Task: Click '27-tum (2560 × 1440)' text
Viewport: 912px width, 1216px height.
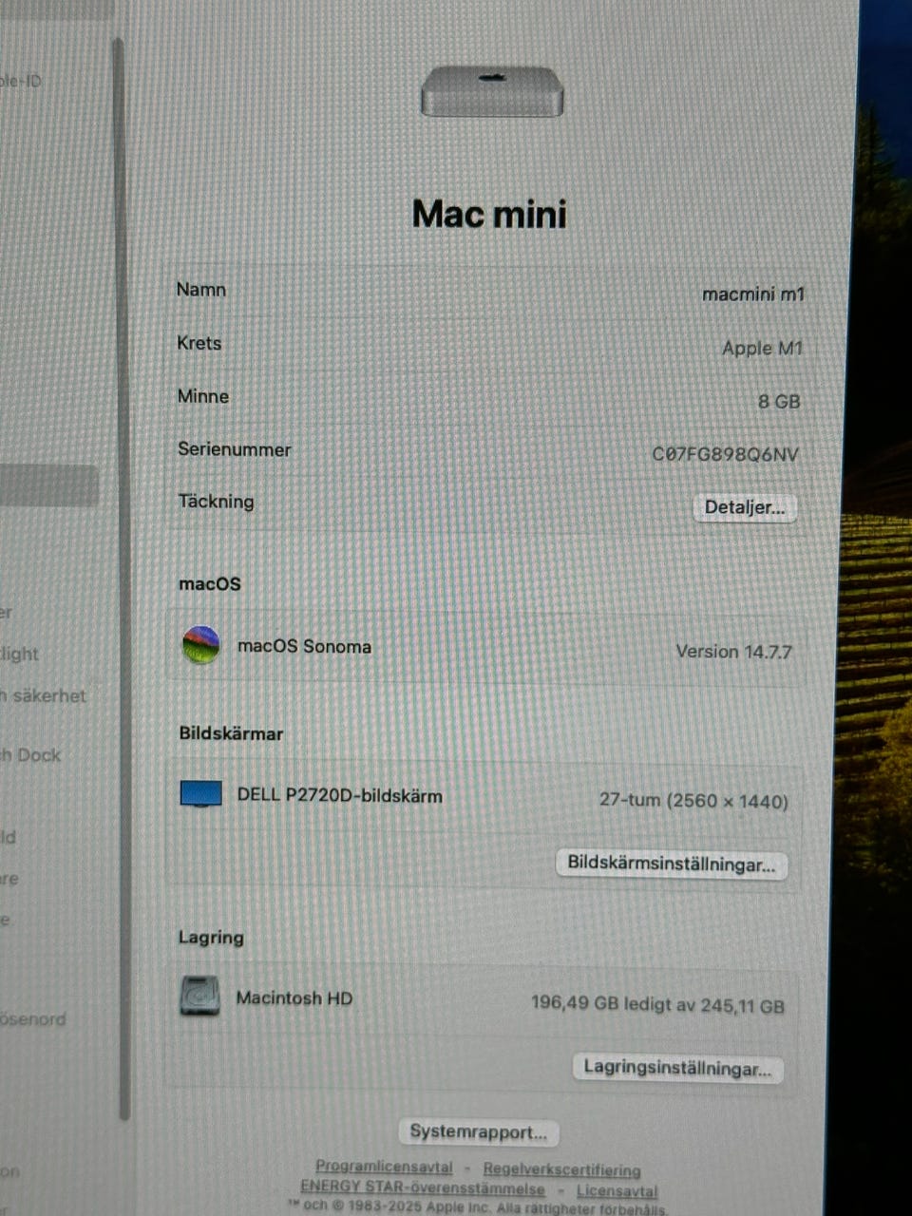Action: point(693,800)
